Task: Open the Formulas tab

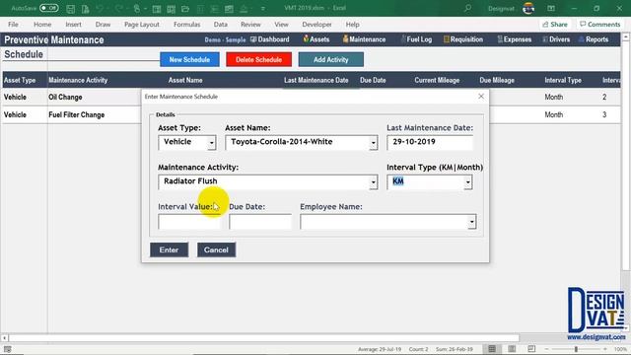Action: point(186,25)
